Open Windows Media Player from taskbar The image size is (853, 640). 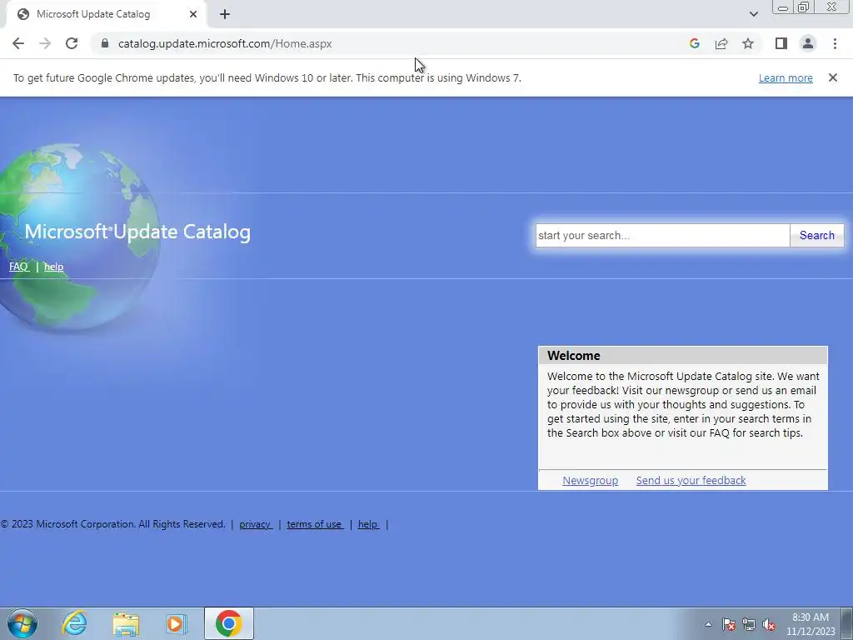(177, 623)
